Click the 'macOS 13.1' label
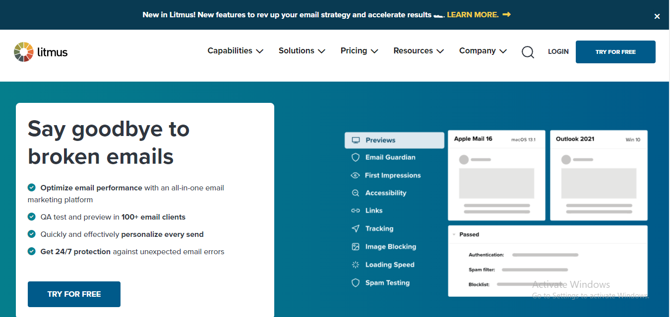The width and height of the screenshot is (670, 317). point(524,140)
